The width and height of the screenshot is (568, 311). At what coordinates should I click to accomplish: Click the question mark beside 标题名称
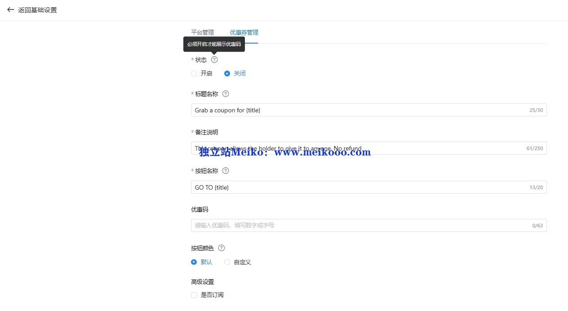[226, 93]
